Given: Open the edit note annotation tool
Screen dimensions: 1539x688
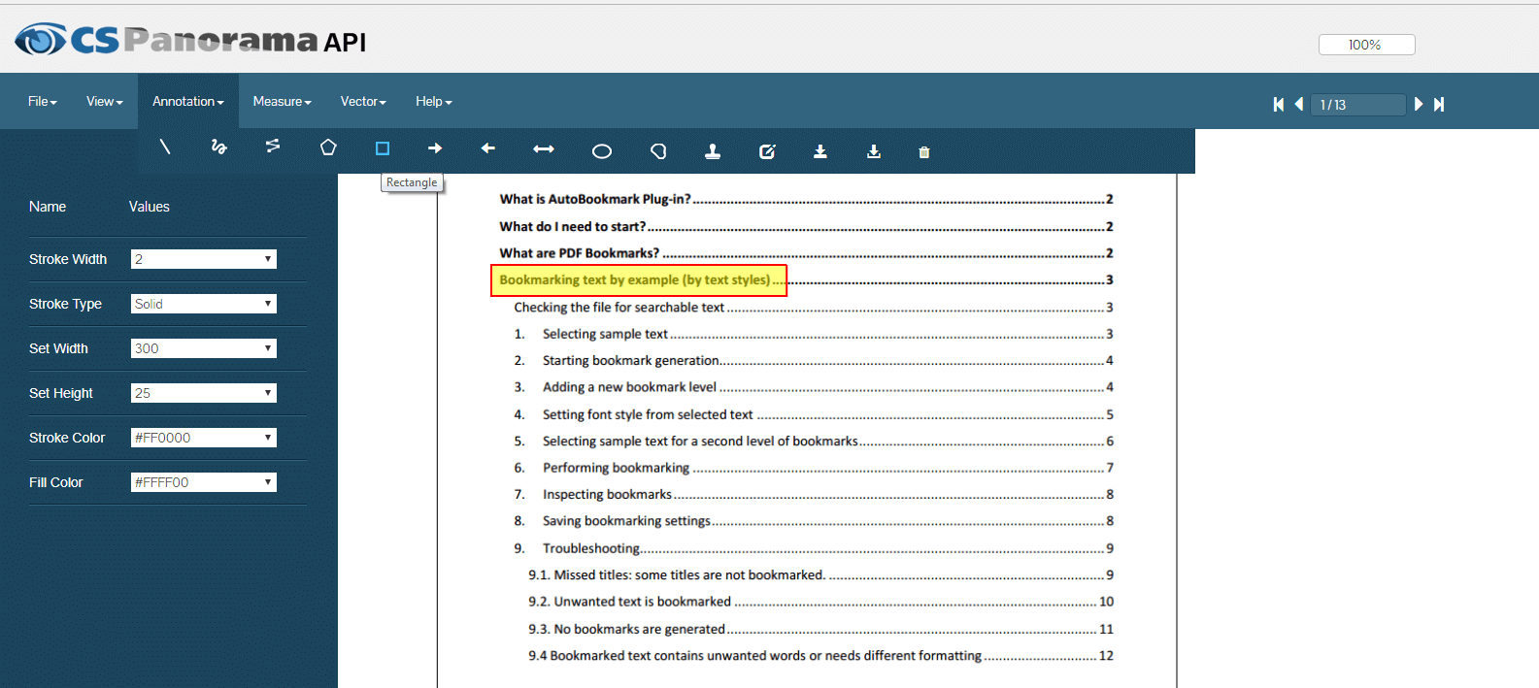Looking at the screenshot, I should tap(767, 151).
